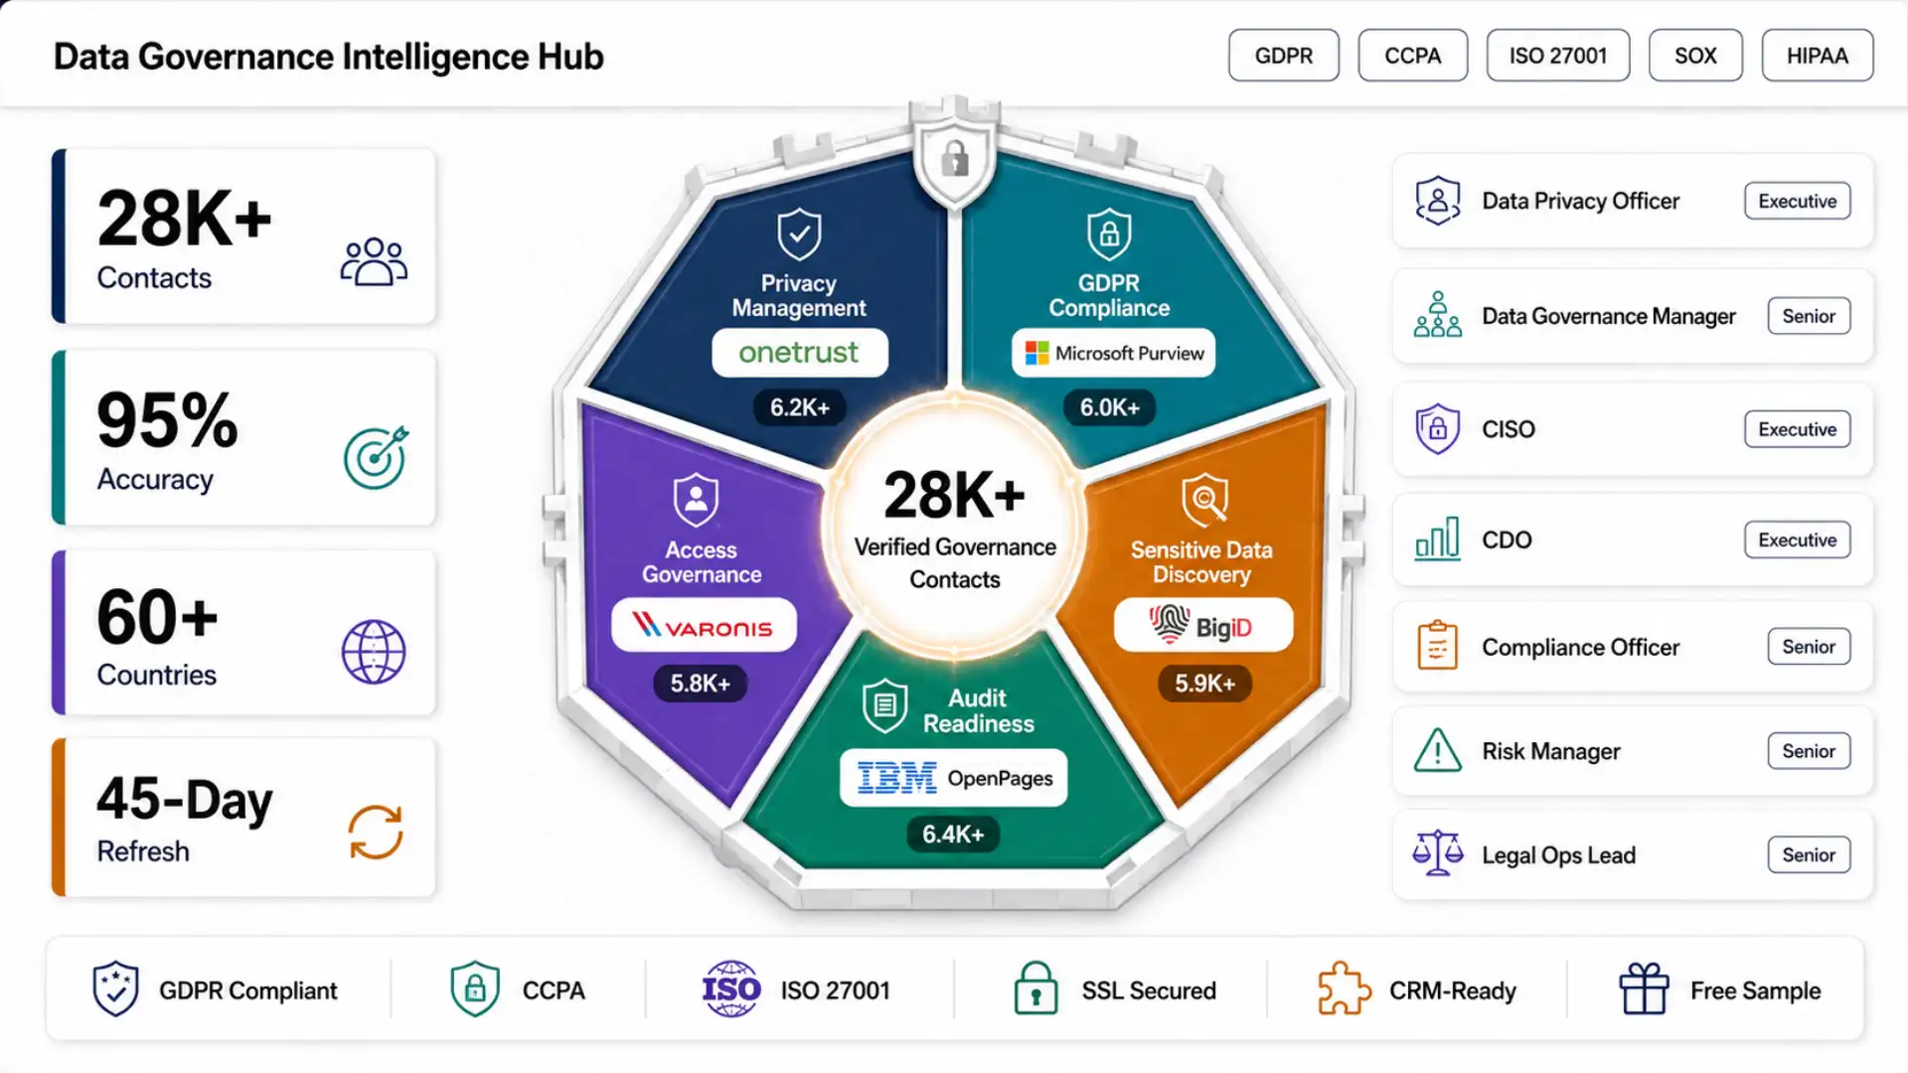This screenshot has width=1908, height=1073.
Task: Click Executive badge next to CDO
Action: tap(1797, 539)
